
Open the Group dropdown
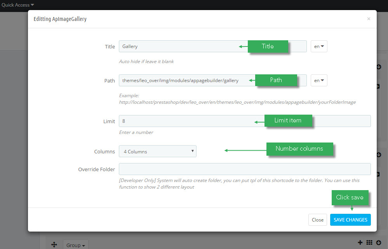point(75,245)
